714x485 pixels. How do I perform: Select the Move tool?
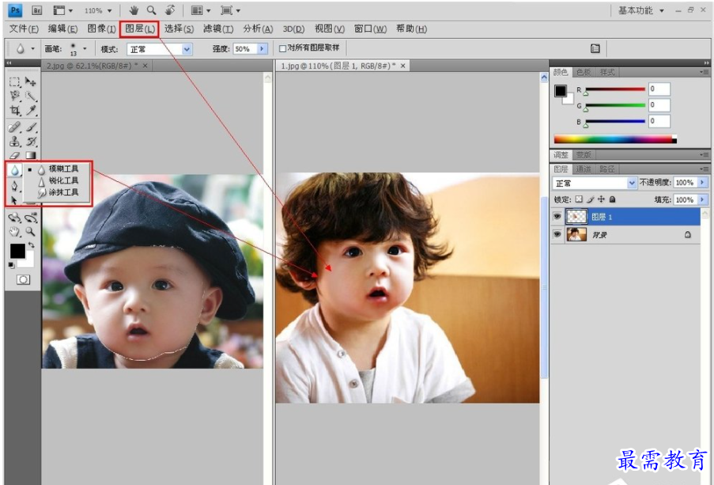[x=31, y=82]
